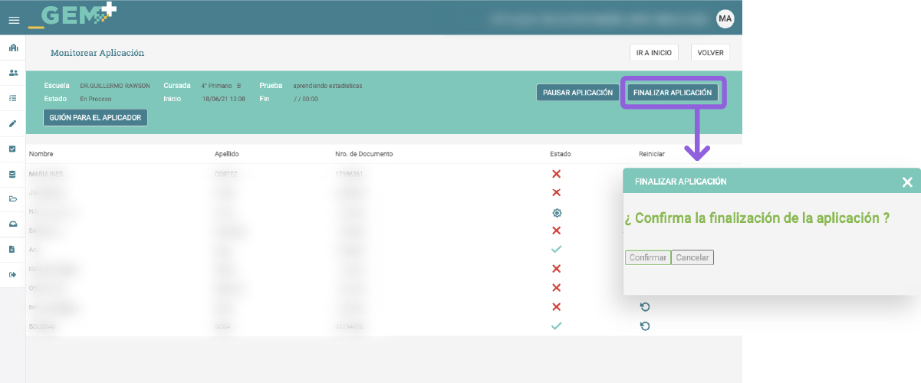
Task: Open Guión para el Aplicador
Action: [95, 117]
